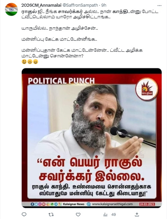Open the Political Punch attached image
This screenshot has width=167, height=219.
point(92,138)
